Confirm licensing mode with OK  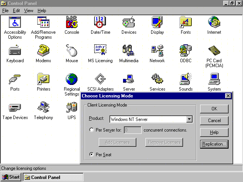[x=214, y=109]
